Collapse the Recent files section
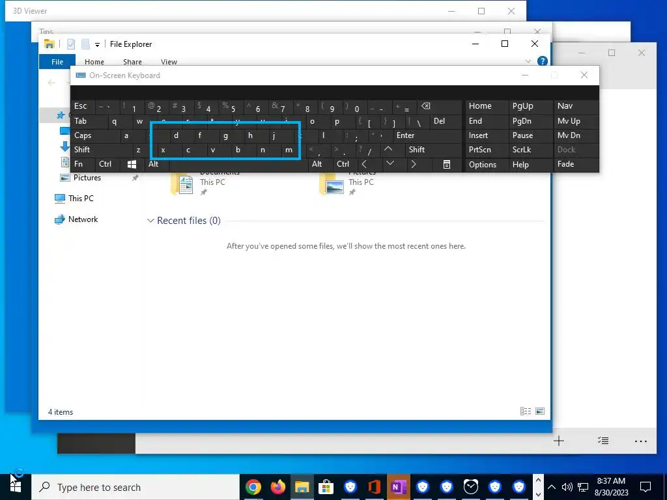The image size is (667, 500). (150, 221)
